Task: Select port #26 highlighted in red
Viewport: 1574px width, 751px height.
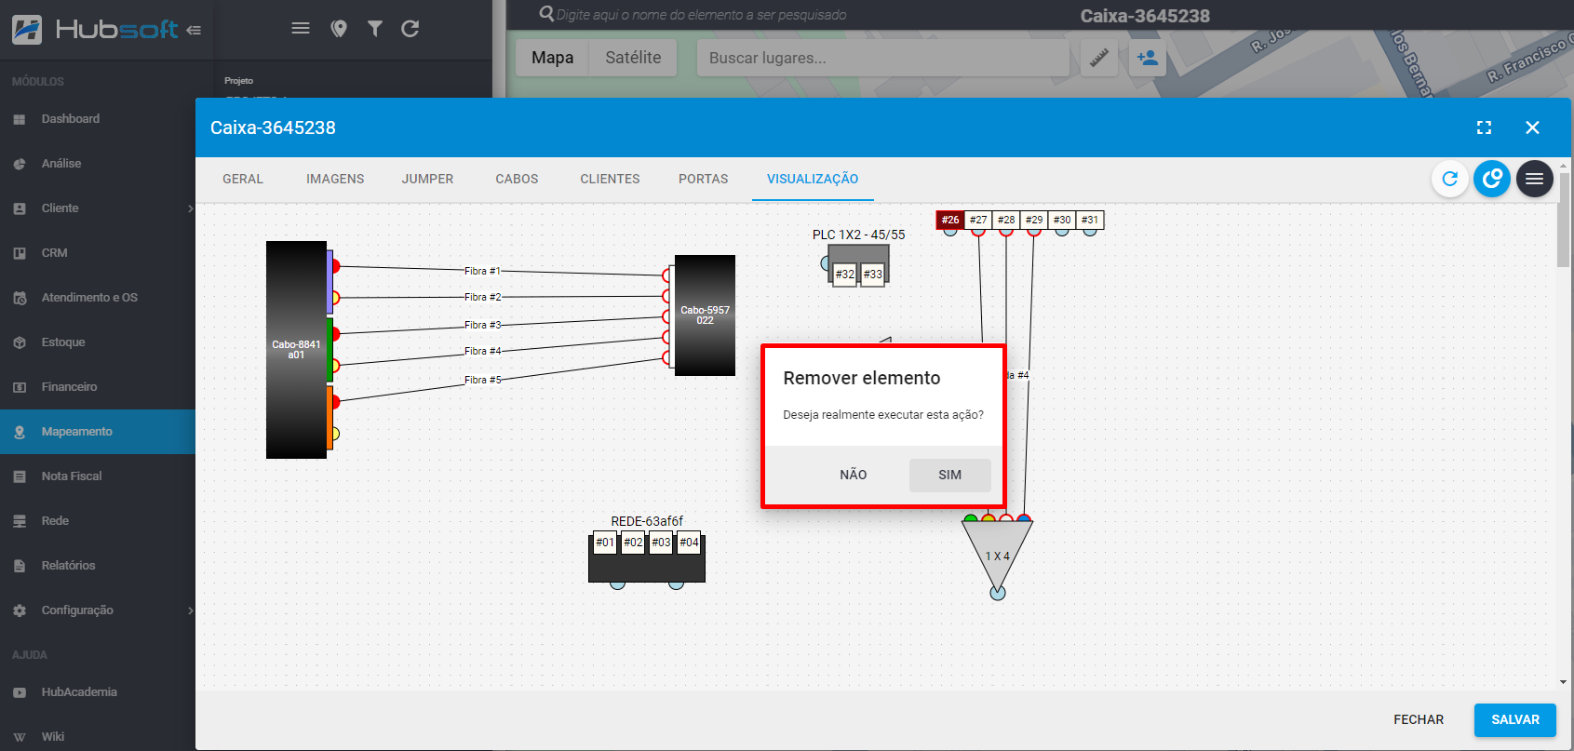Action: [x=949, y=220]
